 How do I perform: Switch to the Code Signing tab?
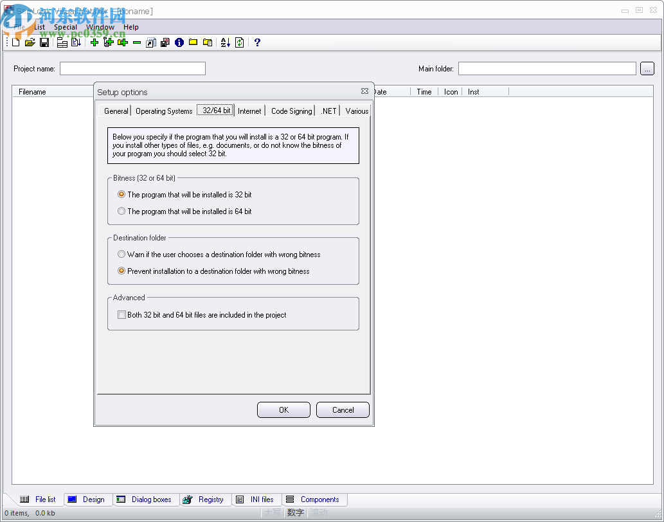291,111
